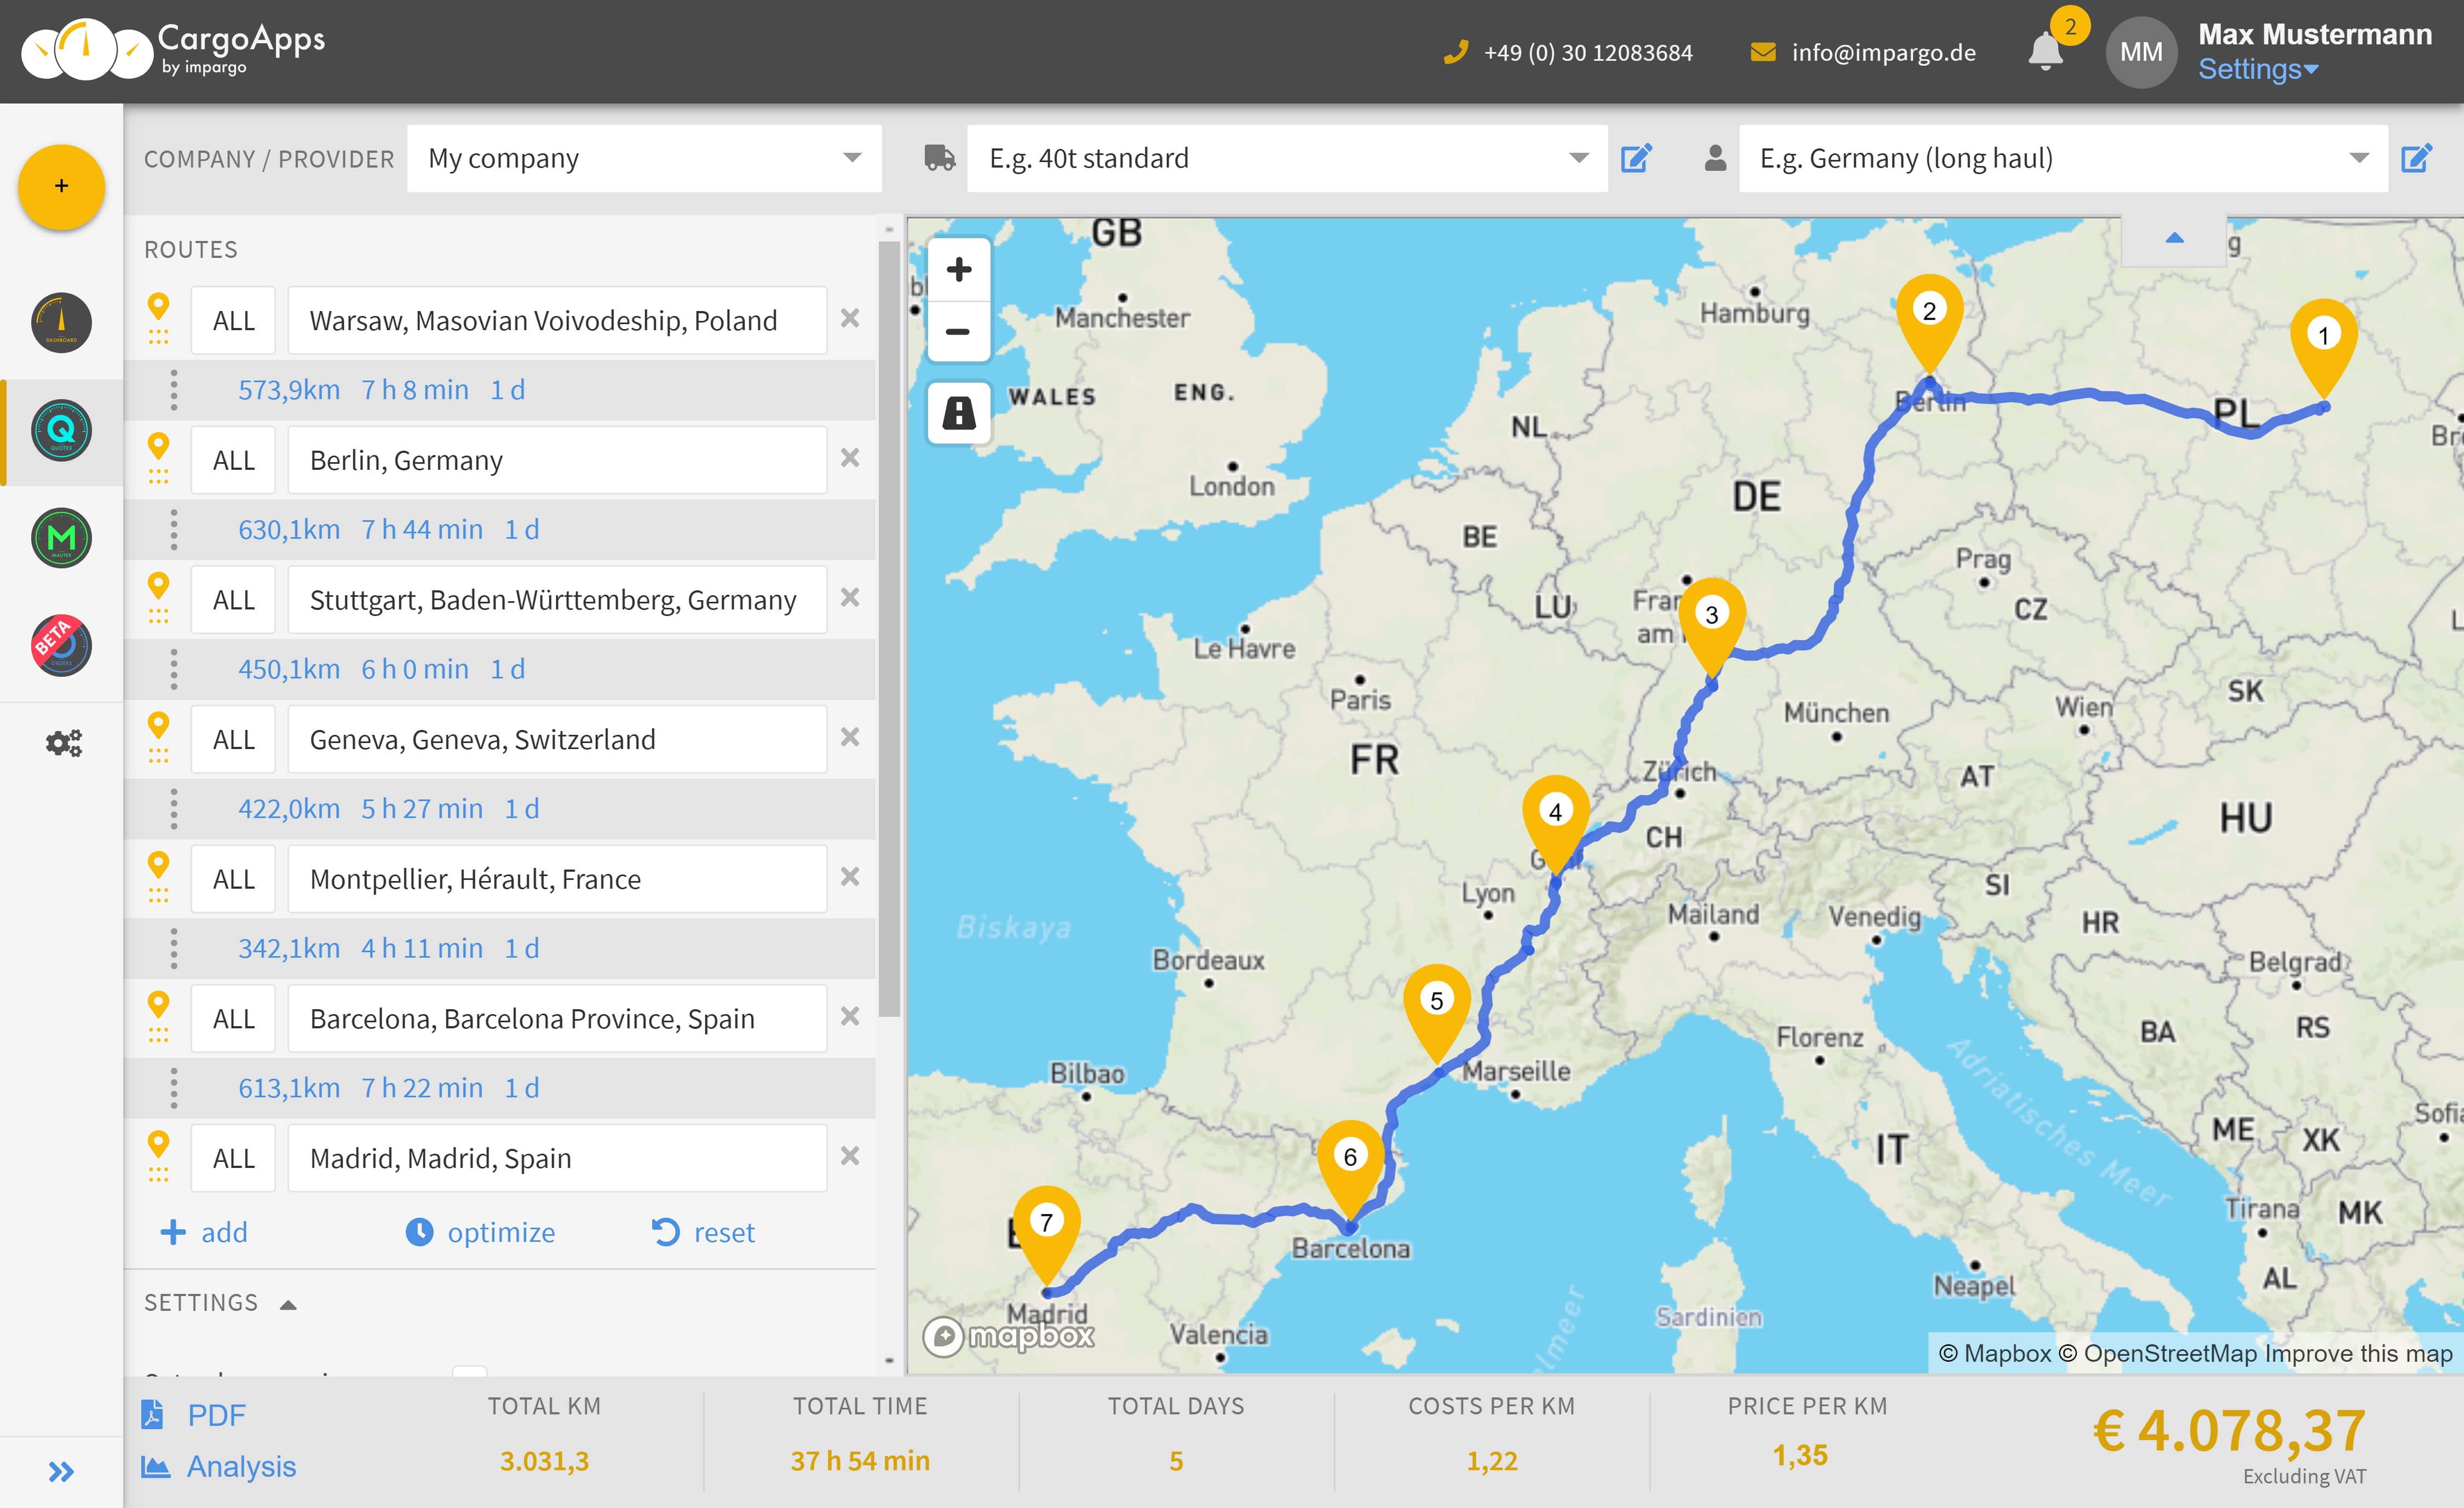2464x1508 pixels.
Task: Open the gears settings icon in sidebar
Action: [x=63, y=743]
